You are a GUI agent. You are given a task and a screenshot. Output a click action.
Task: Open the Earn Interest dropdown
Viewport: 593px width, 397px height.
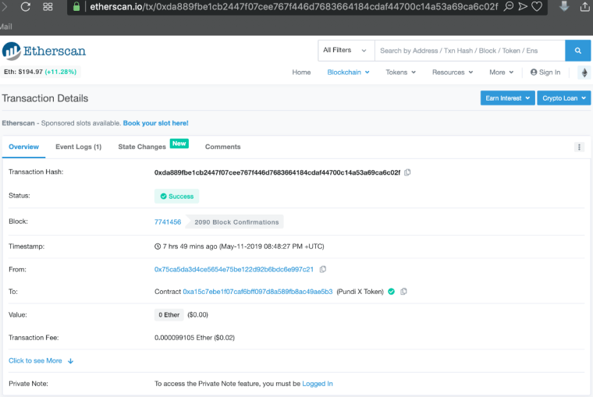[507, 98]
